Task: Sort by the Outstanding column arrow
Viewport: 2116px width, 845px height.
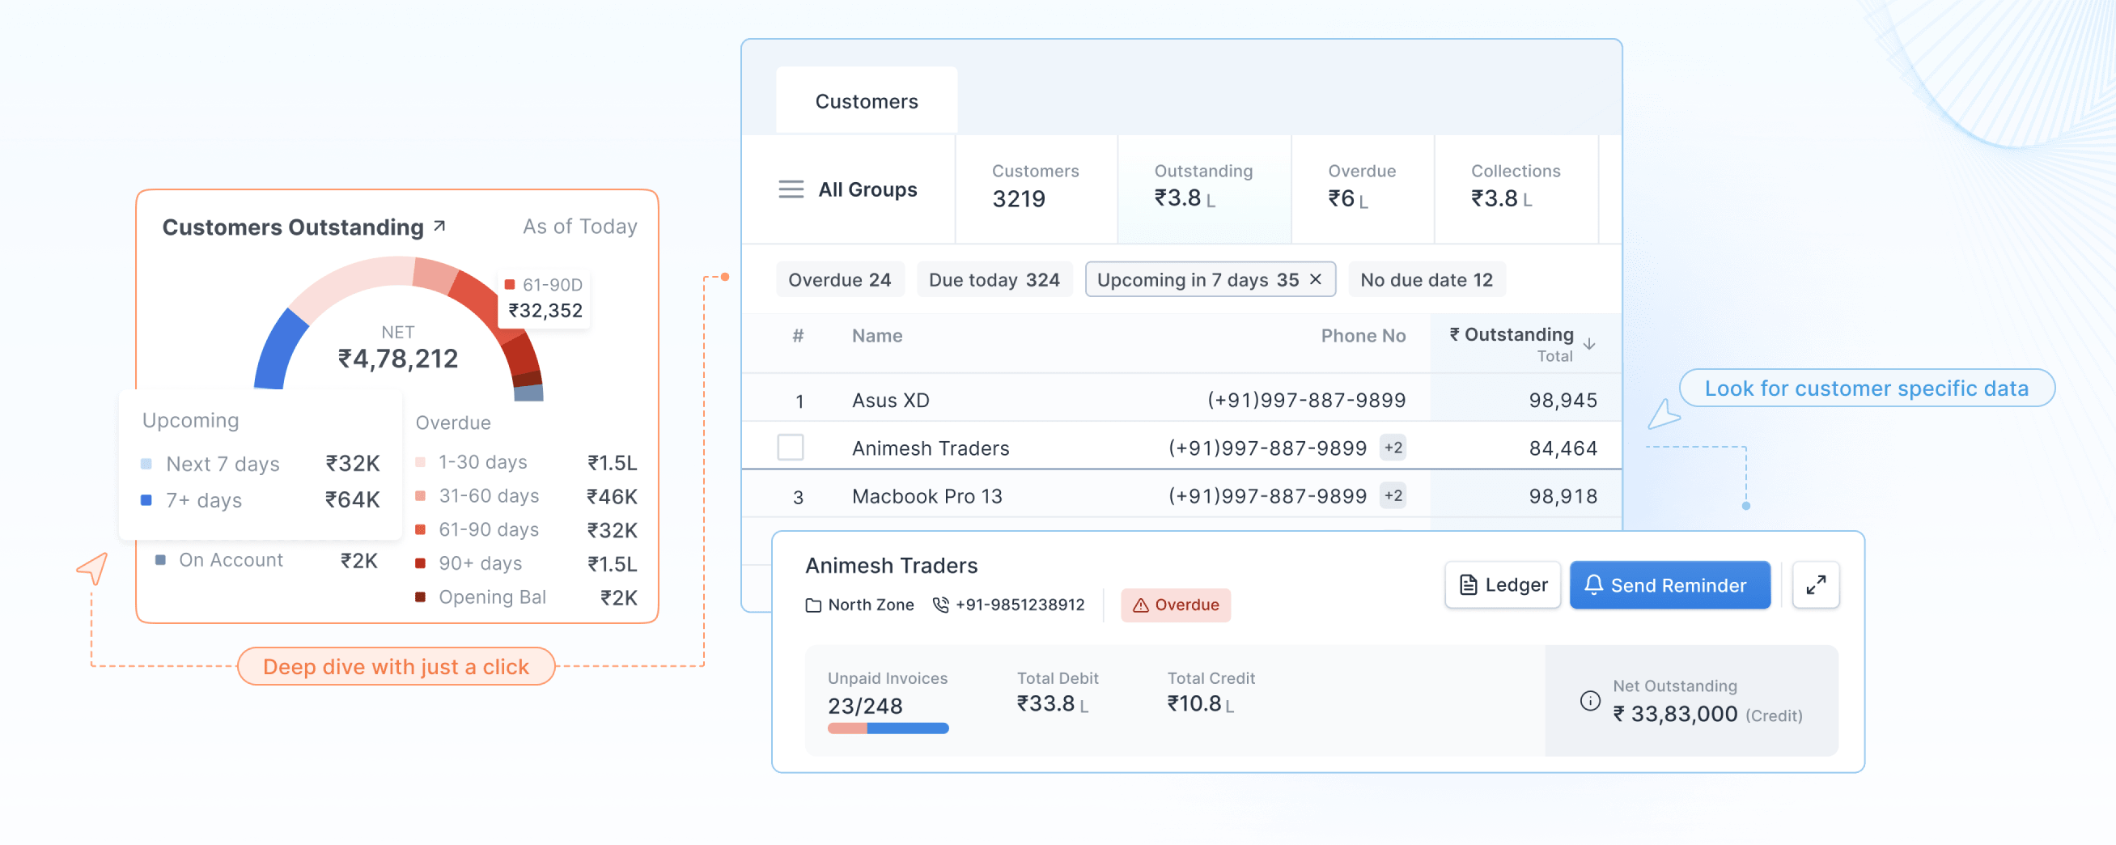Action: 1588,344
